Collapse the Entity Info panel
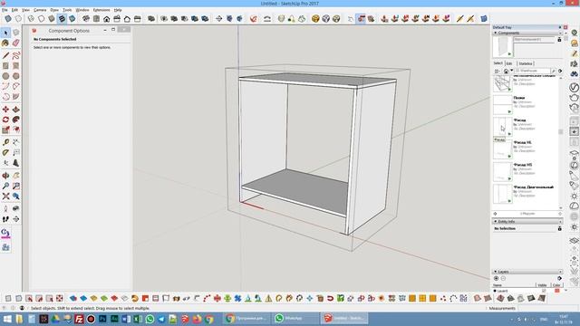 click(496, 221)
